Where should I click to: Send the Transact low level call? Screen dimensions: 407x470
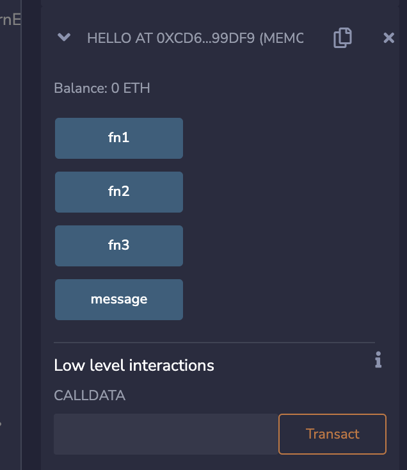[332, 434]
